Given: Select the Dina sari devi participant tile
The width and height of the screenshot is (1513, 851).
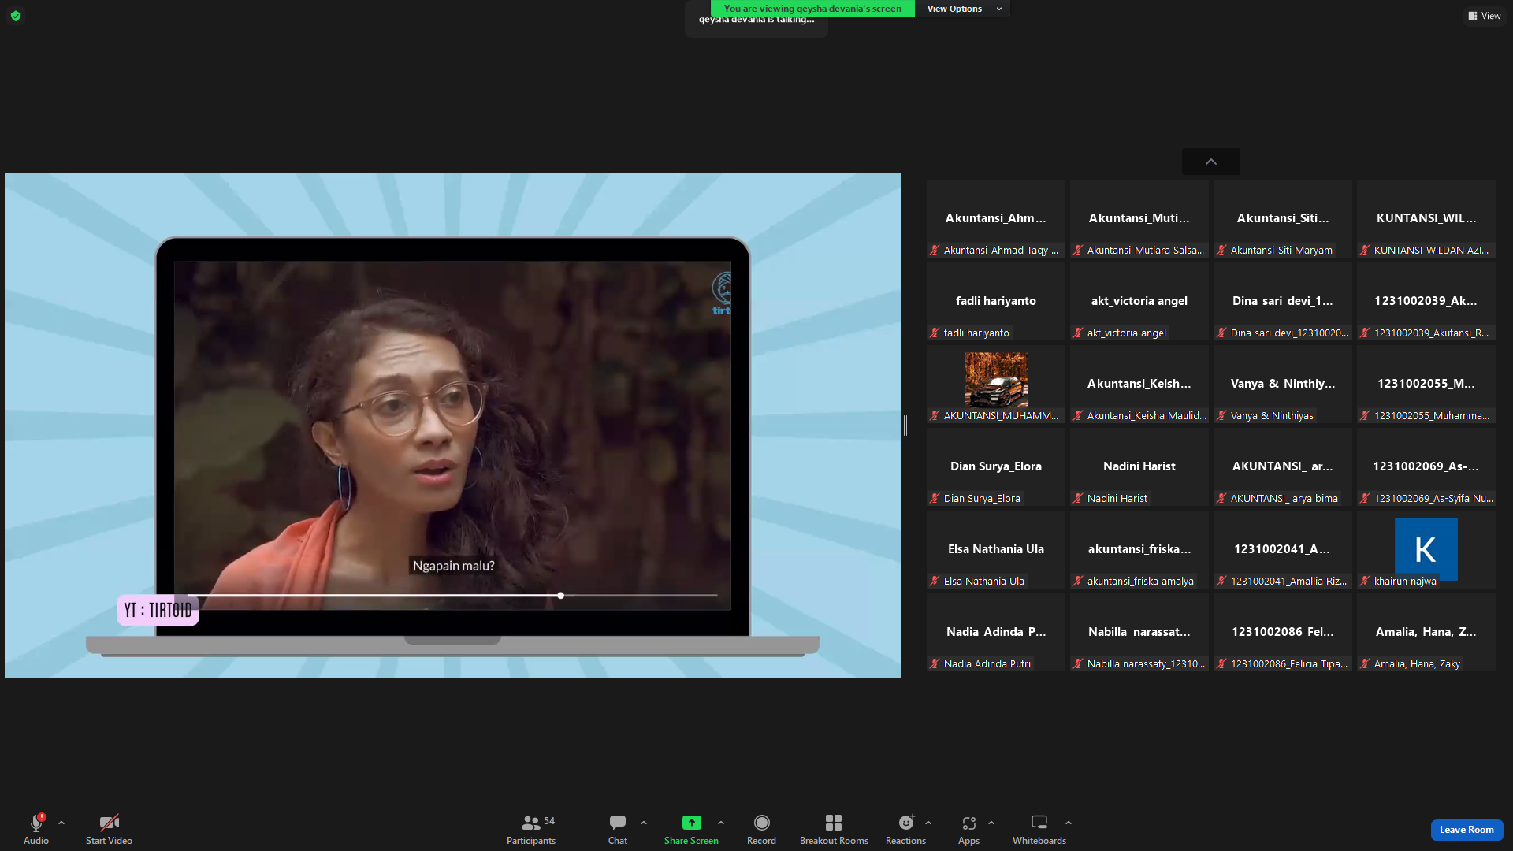Looking at the screenshot, I should tap(1283, 301).
